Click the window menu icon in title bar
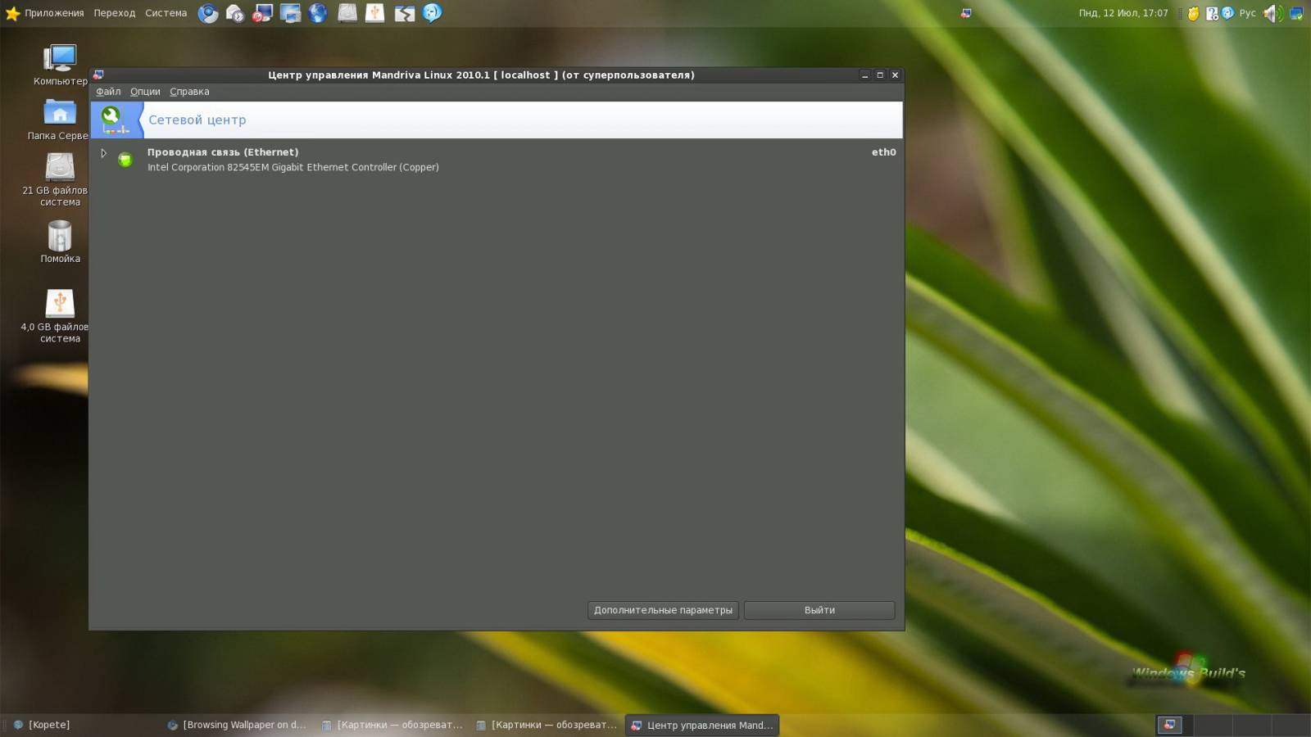The image size is (1311, 737). click(x=98, y=75)
